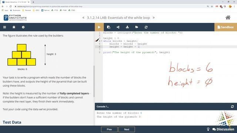
Task: Click the print statement on line 8
Action: point(137,52)
